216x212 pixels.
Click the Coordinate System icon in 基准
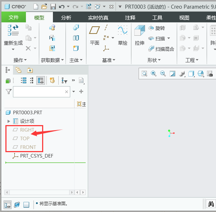pyautogui.click(x=106, y=48)
